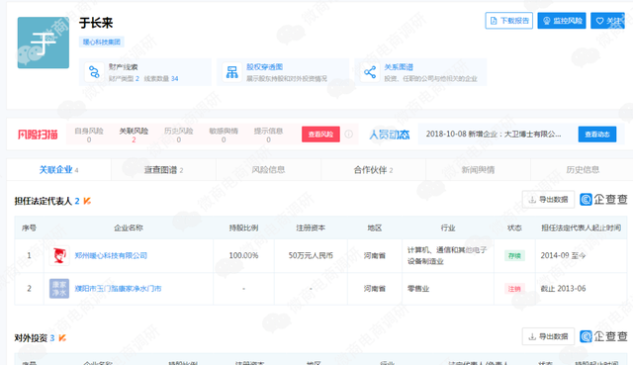Open the 濮阳市王门 康家净水门市 company link
This screenshot has height=365, width=633.
[118, 289]
